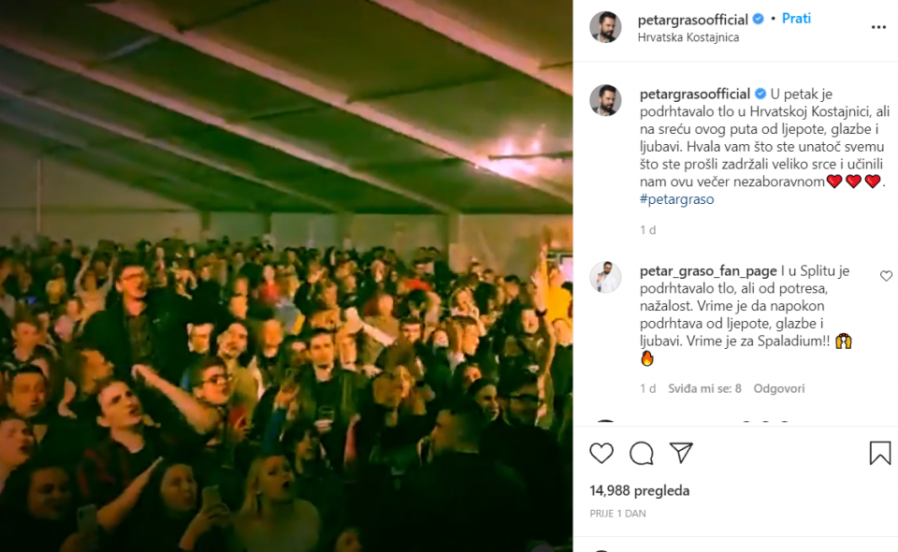
Task: Click the concert crowd video
Action: pyautogui.click(x=286, y=276)
